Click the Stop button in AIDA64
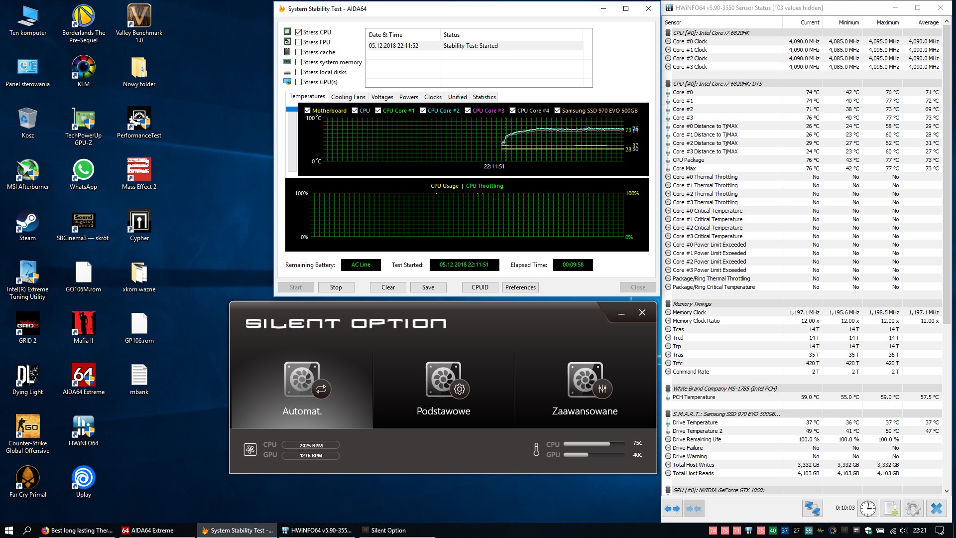Viewport: 956px width, 538px height. [336, 287]
